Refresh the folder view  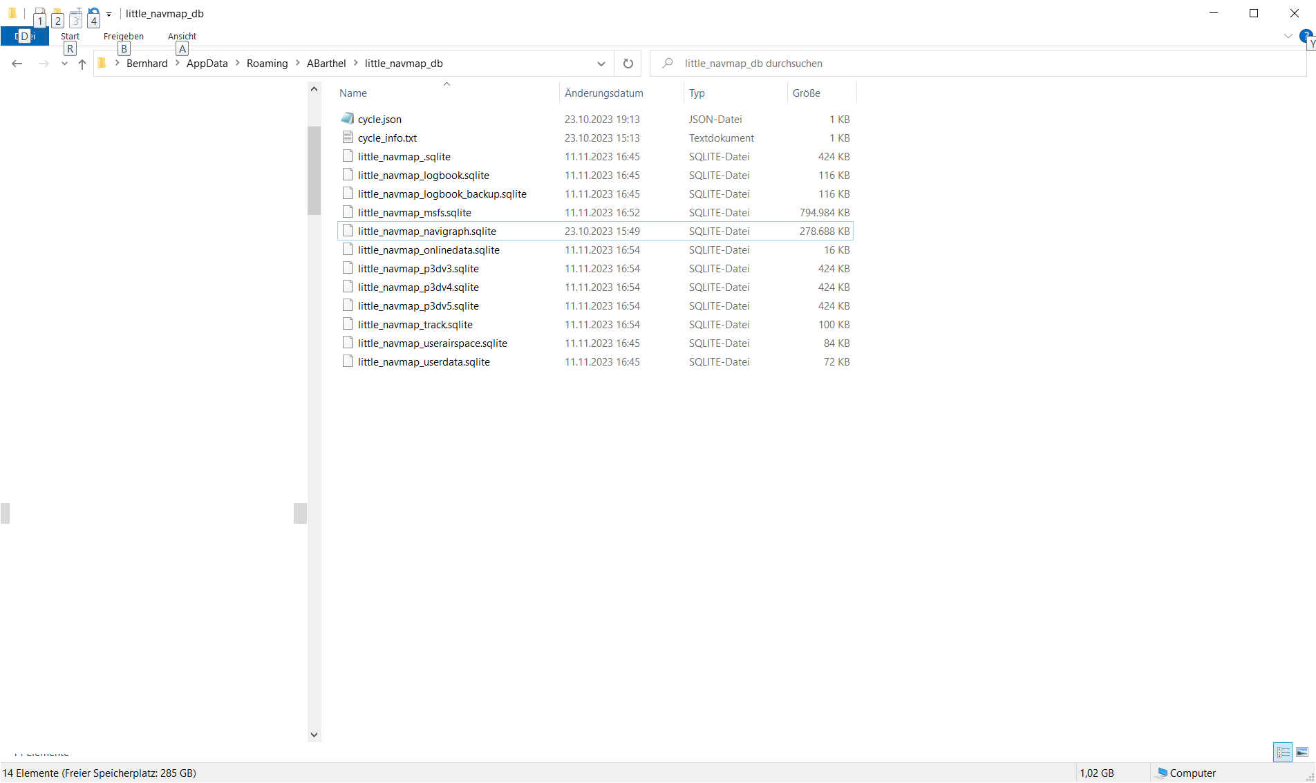coord(628,63)
